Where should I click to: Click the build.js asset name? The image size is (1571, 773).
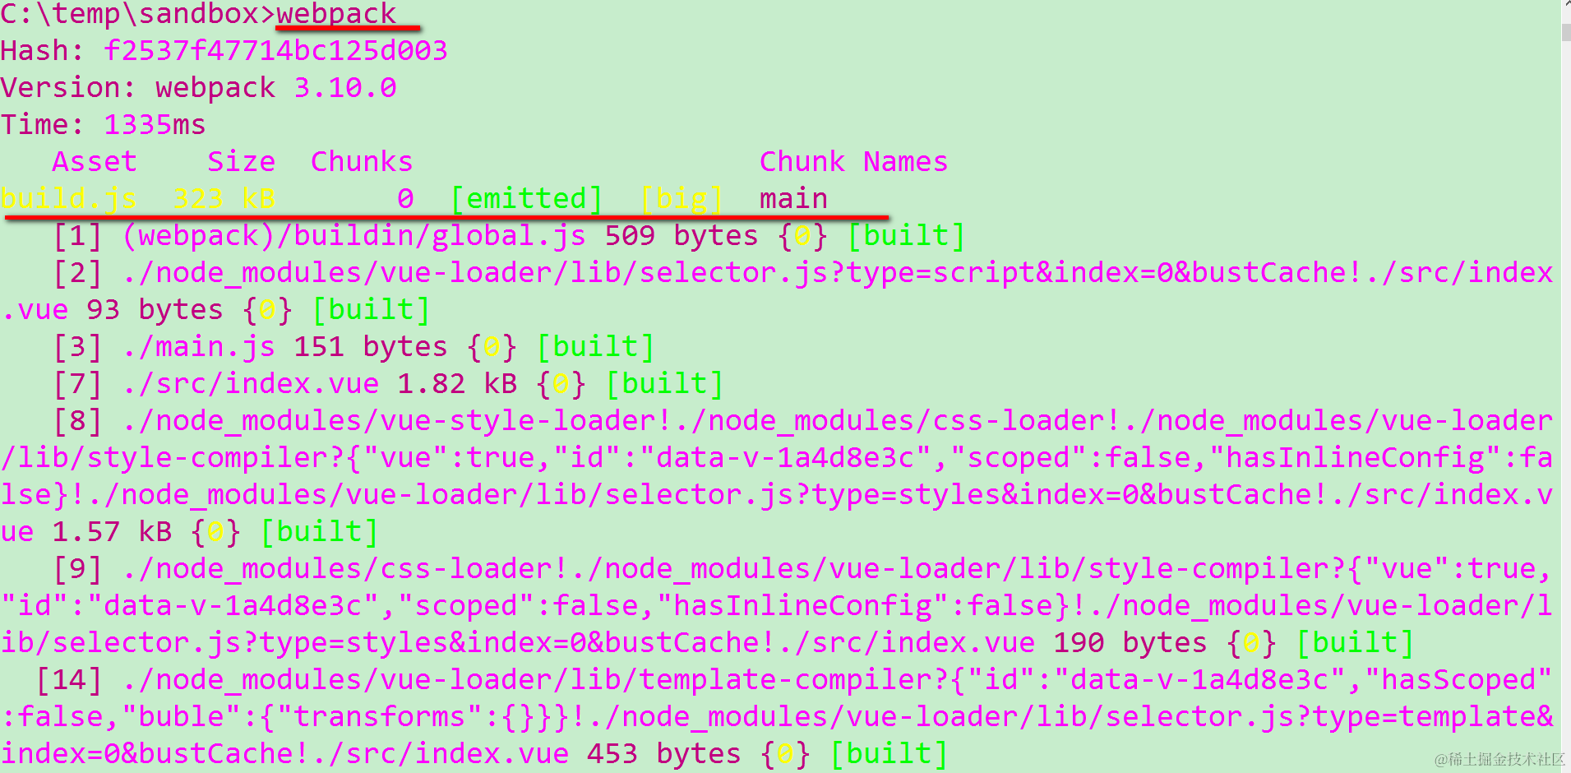(x=68, y=199)
